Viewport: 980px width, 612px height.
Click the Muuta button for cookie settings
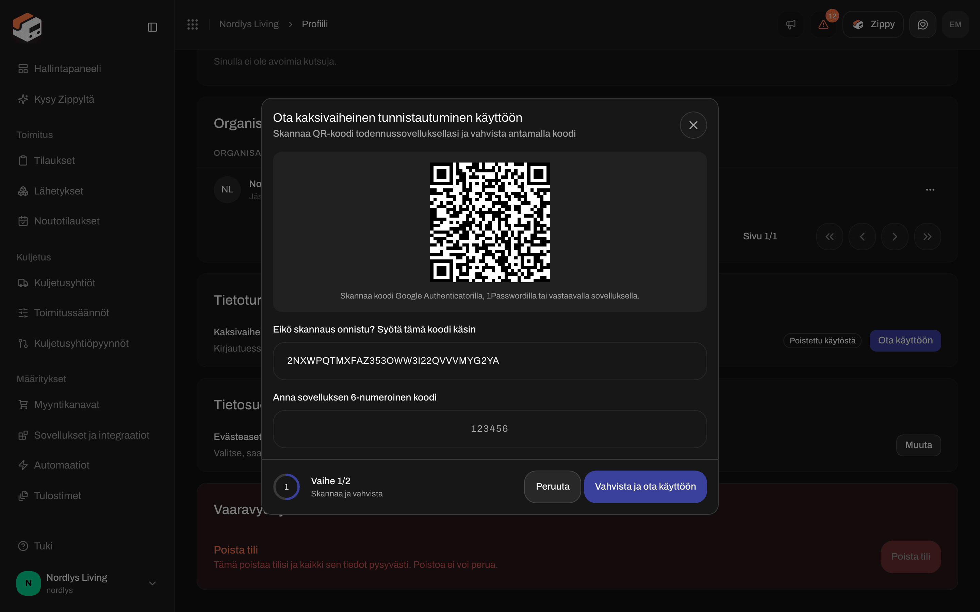918,445
